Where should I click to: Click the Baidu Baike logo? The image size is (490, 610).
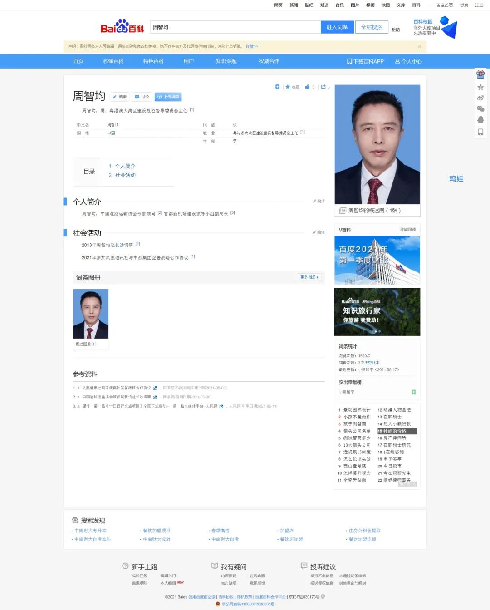coord(122,26)
